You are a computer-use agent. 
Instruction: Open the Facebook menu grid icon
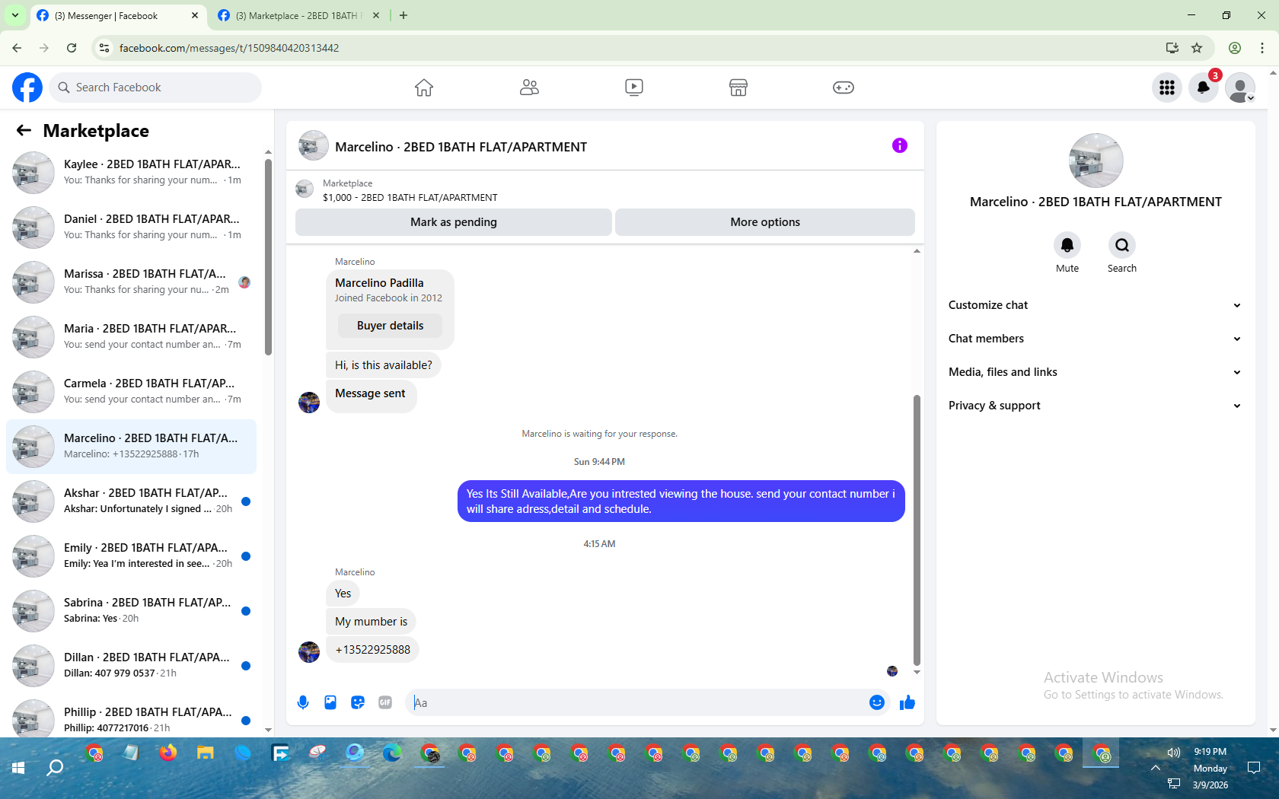pyautogui.click(x=1167, y=88)
